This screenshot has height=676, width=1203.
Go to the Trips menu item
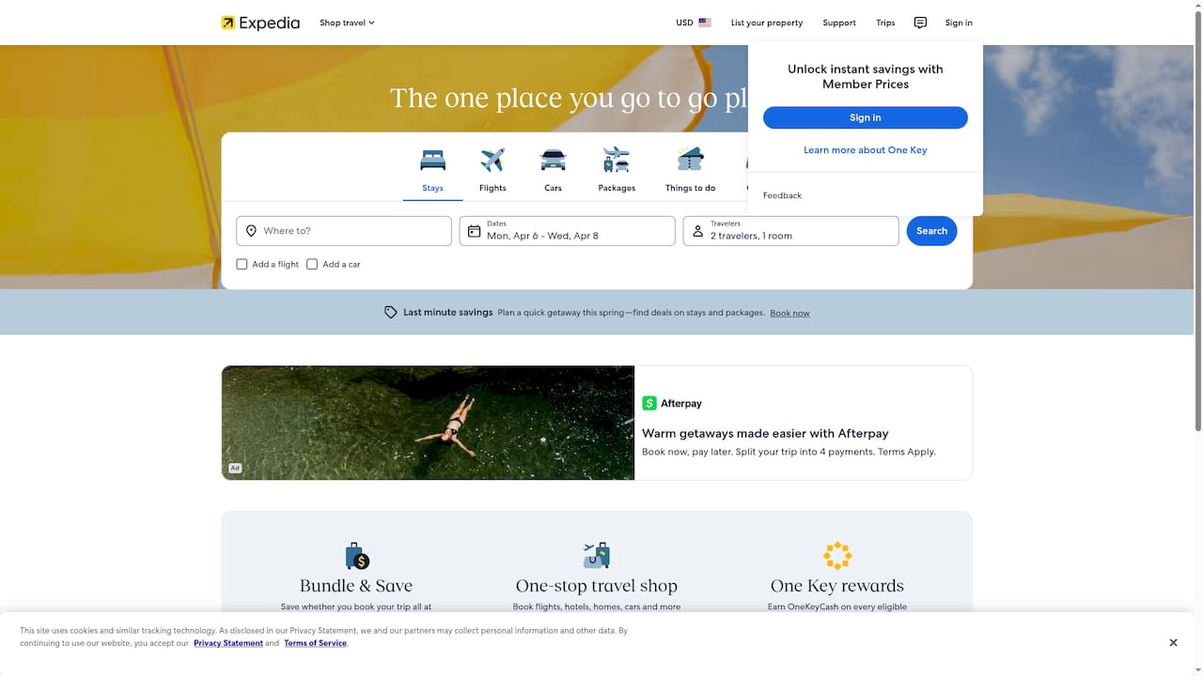click(x=884, y=23)
